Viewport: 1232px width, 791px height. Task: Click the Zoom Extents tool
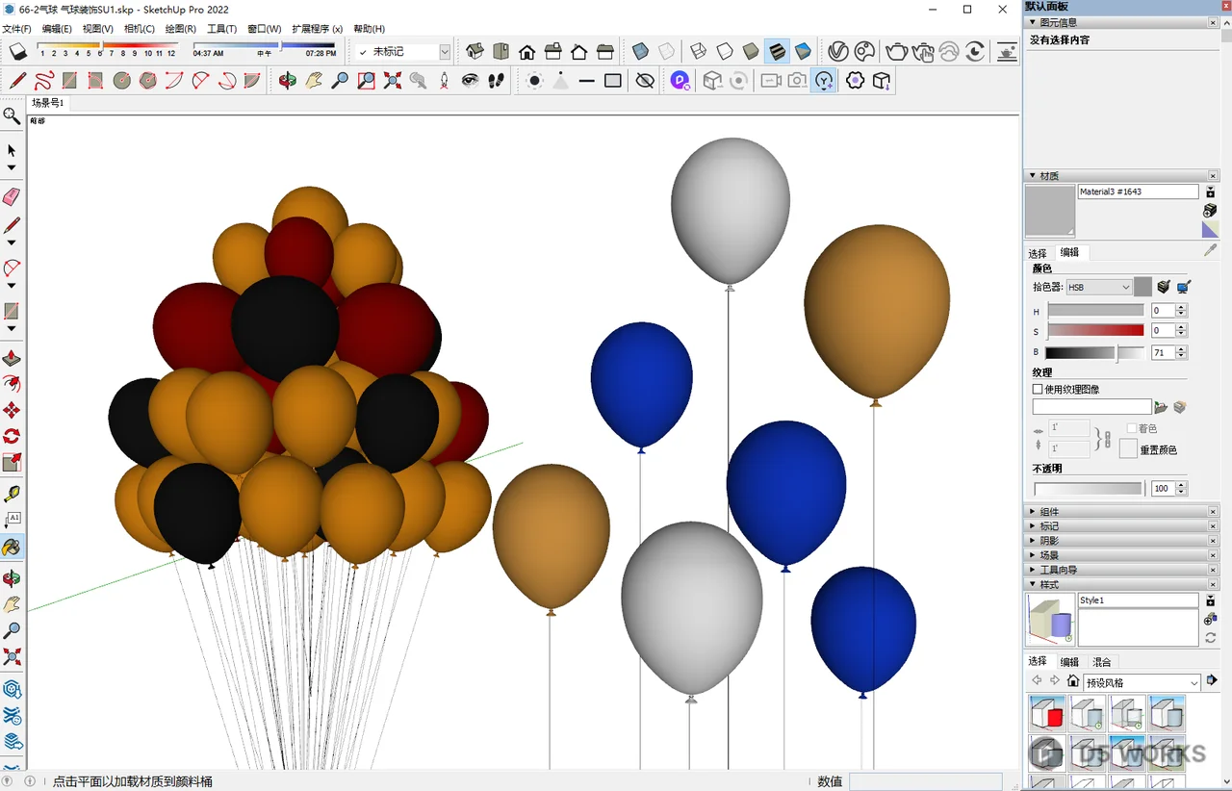click(393, 81)
